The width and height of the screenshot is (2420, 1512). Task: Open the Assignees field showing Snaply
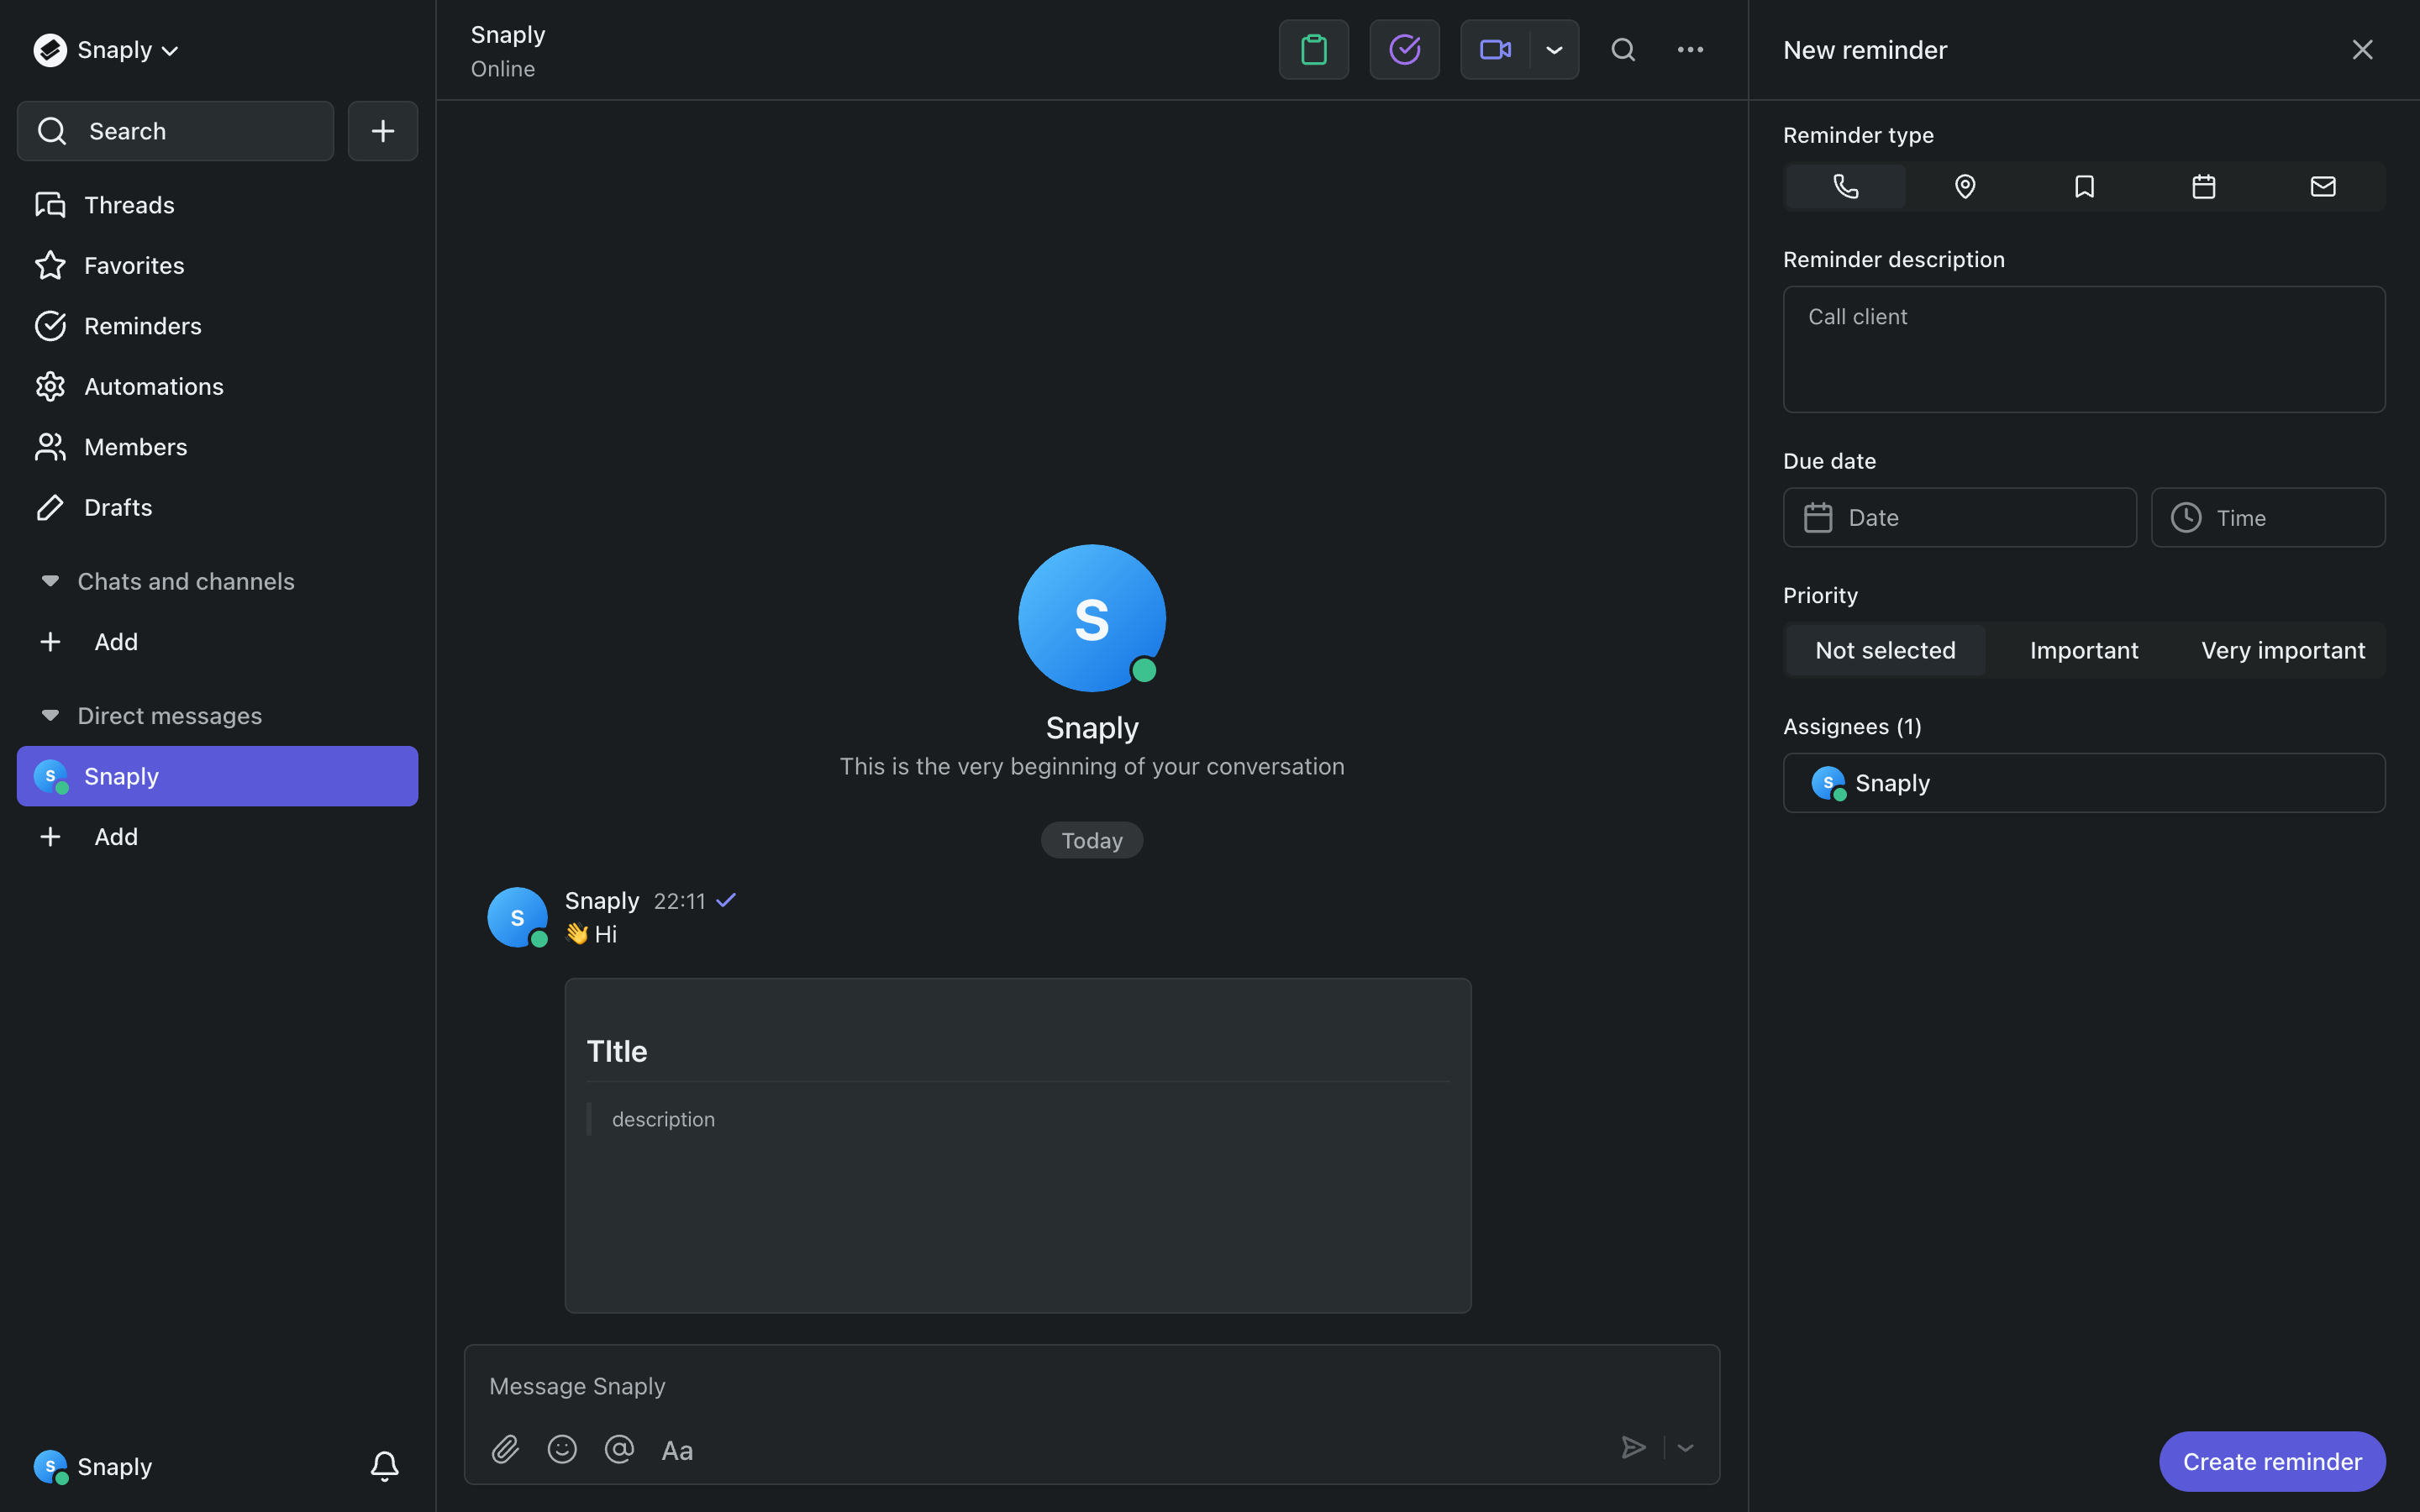[2084, 782]
